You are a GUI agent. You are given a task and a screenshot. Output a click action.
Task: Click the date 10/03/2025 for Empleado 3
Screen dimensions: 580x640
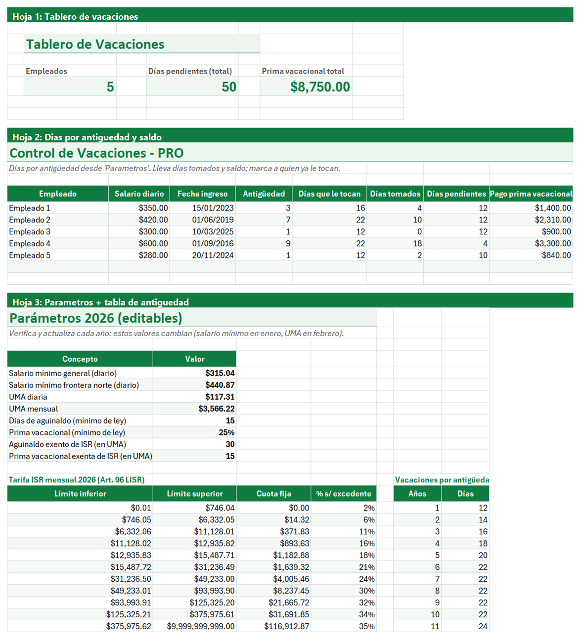(x=202, y=232)
